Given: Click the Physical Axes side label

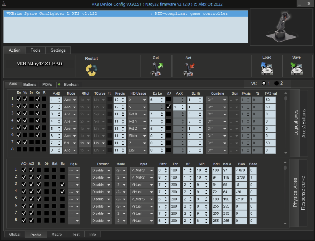Looking at the screenshot, I should (295, 192).
